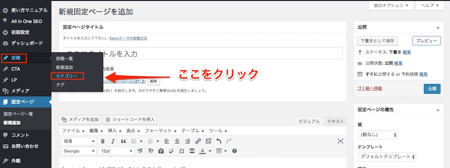The image size is (450, 168).
Task: Apply blockquote formatting
Action: point(123,141)
